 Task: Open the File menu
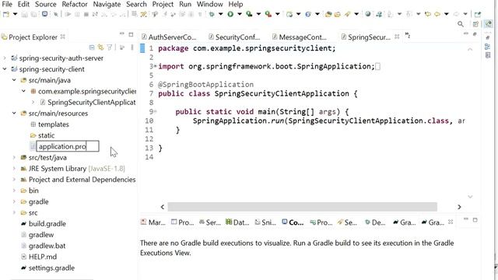(x=7, y=5)
